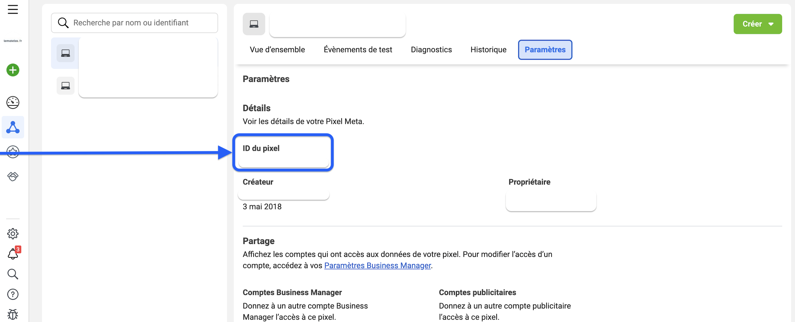The width and height of the screenshot is (795, 322).
Task: Click the Paramètres tab
Action: tap(545, 50)
